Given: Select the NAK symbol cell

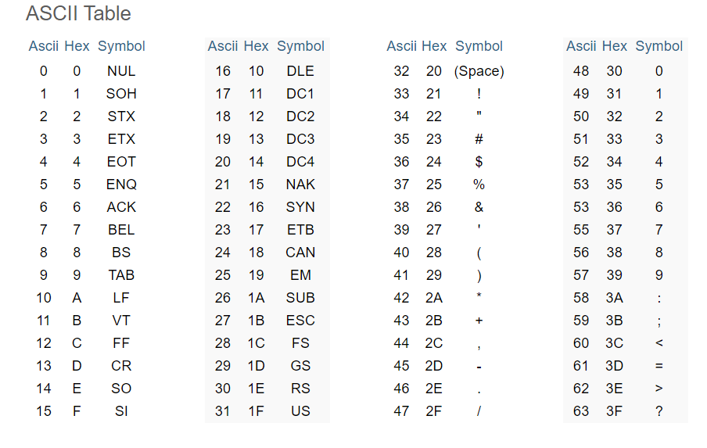Looking at the screenshot, I should (x=300, y=185).
